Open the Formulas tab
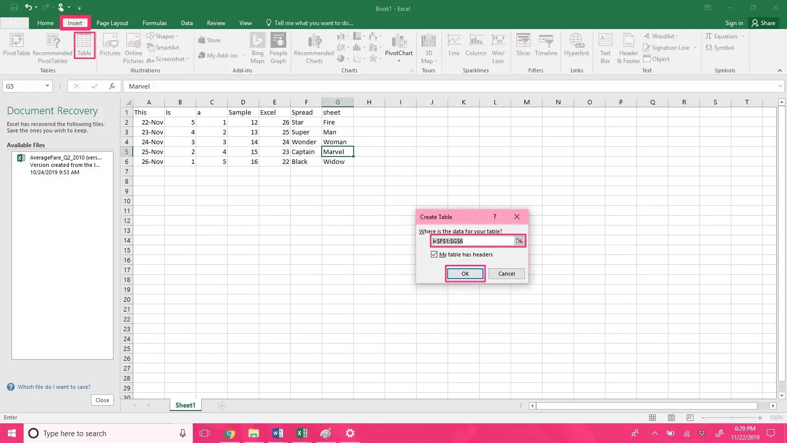Viewport: 787px width, 443px height. pyautogui.click(x=154, y=23)
